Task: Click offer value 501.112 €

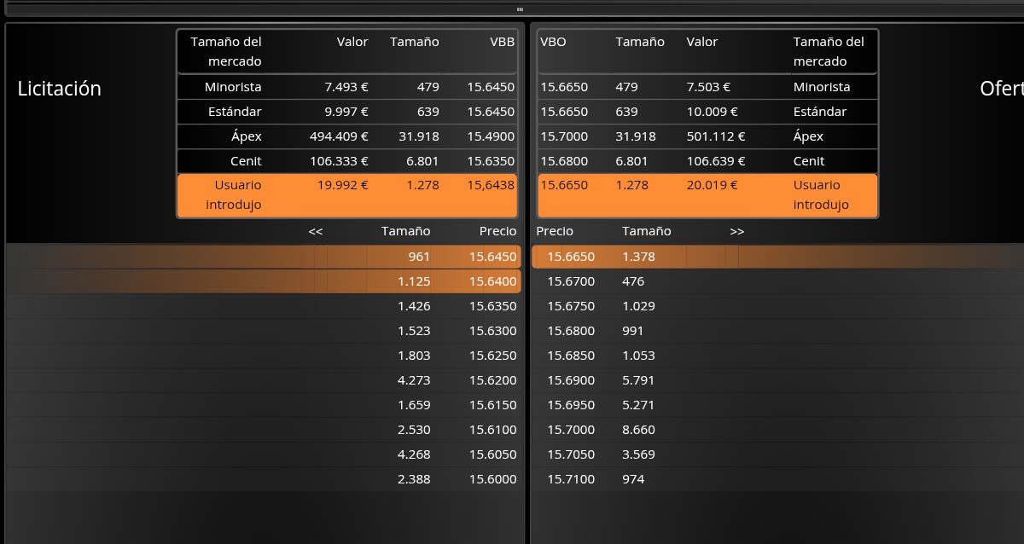Action: coord(716,136)
